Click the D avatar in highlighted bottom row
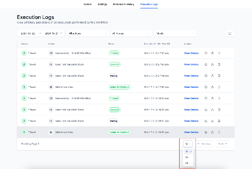The image size is (252, 169). click(24, 132)
